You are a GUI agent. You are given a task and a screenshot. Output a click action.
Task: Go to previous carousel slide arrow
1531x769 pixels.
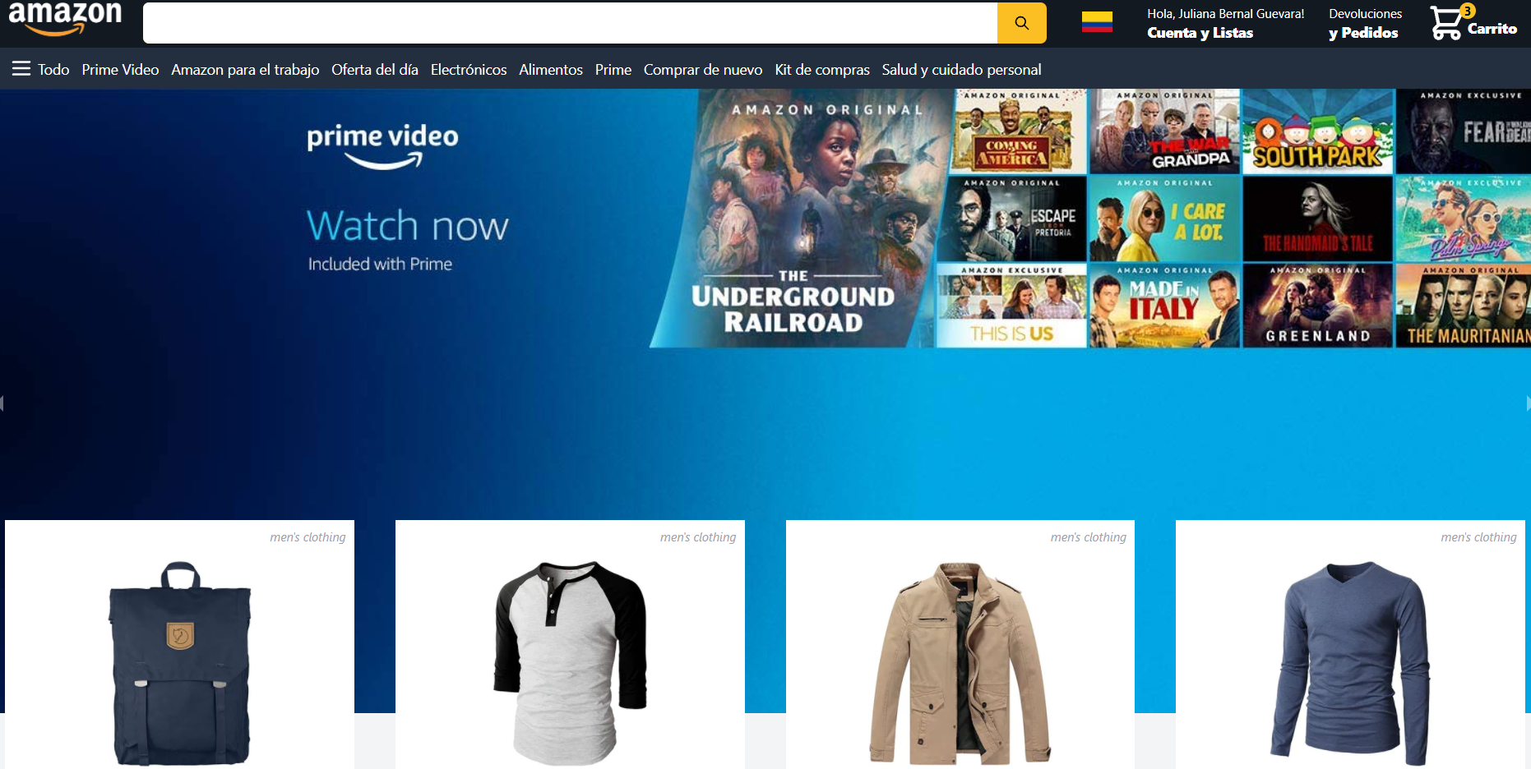[2, 403]
